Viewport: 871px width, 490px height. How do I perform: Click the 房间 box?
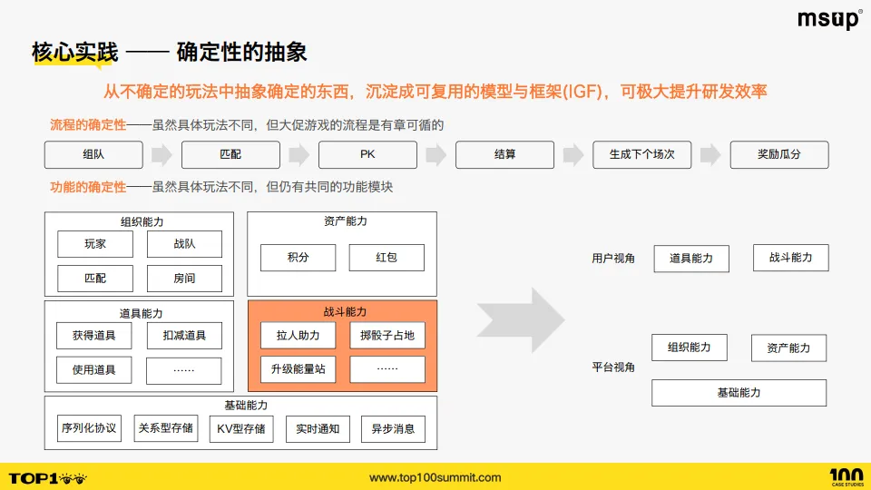coord(184,279)
